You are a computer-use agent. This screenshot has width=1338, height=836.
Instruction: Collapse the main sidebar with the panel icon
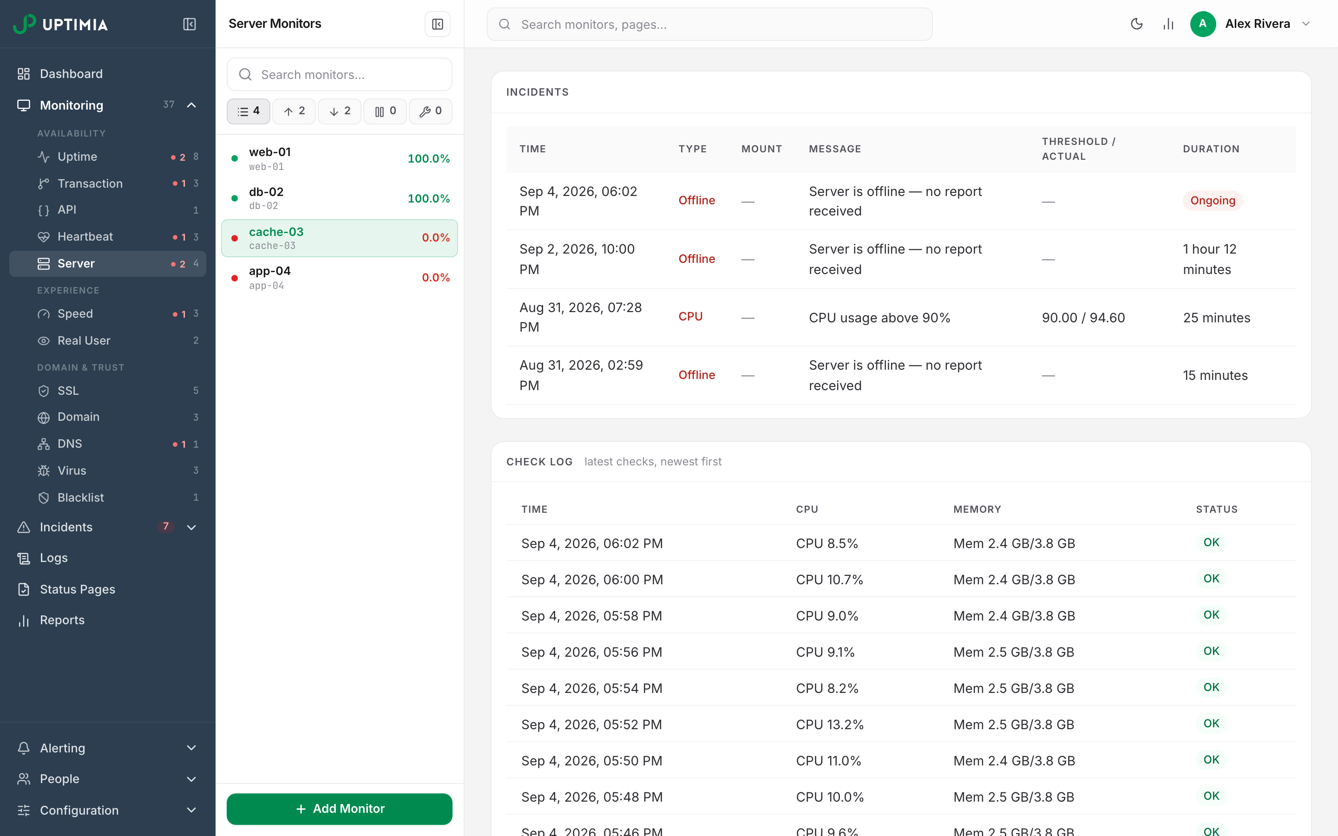[x=189, y=24]
